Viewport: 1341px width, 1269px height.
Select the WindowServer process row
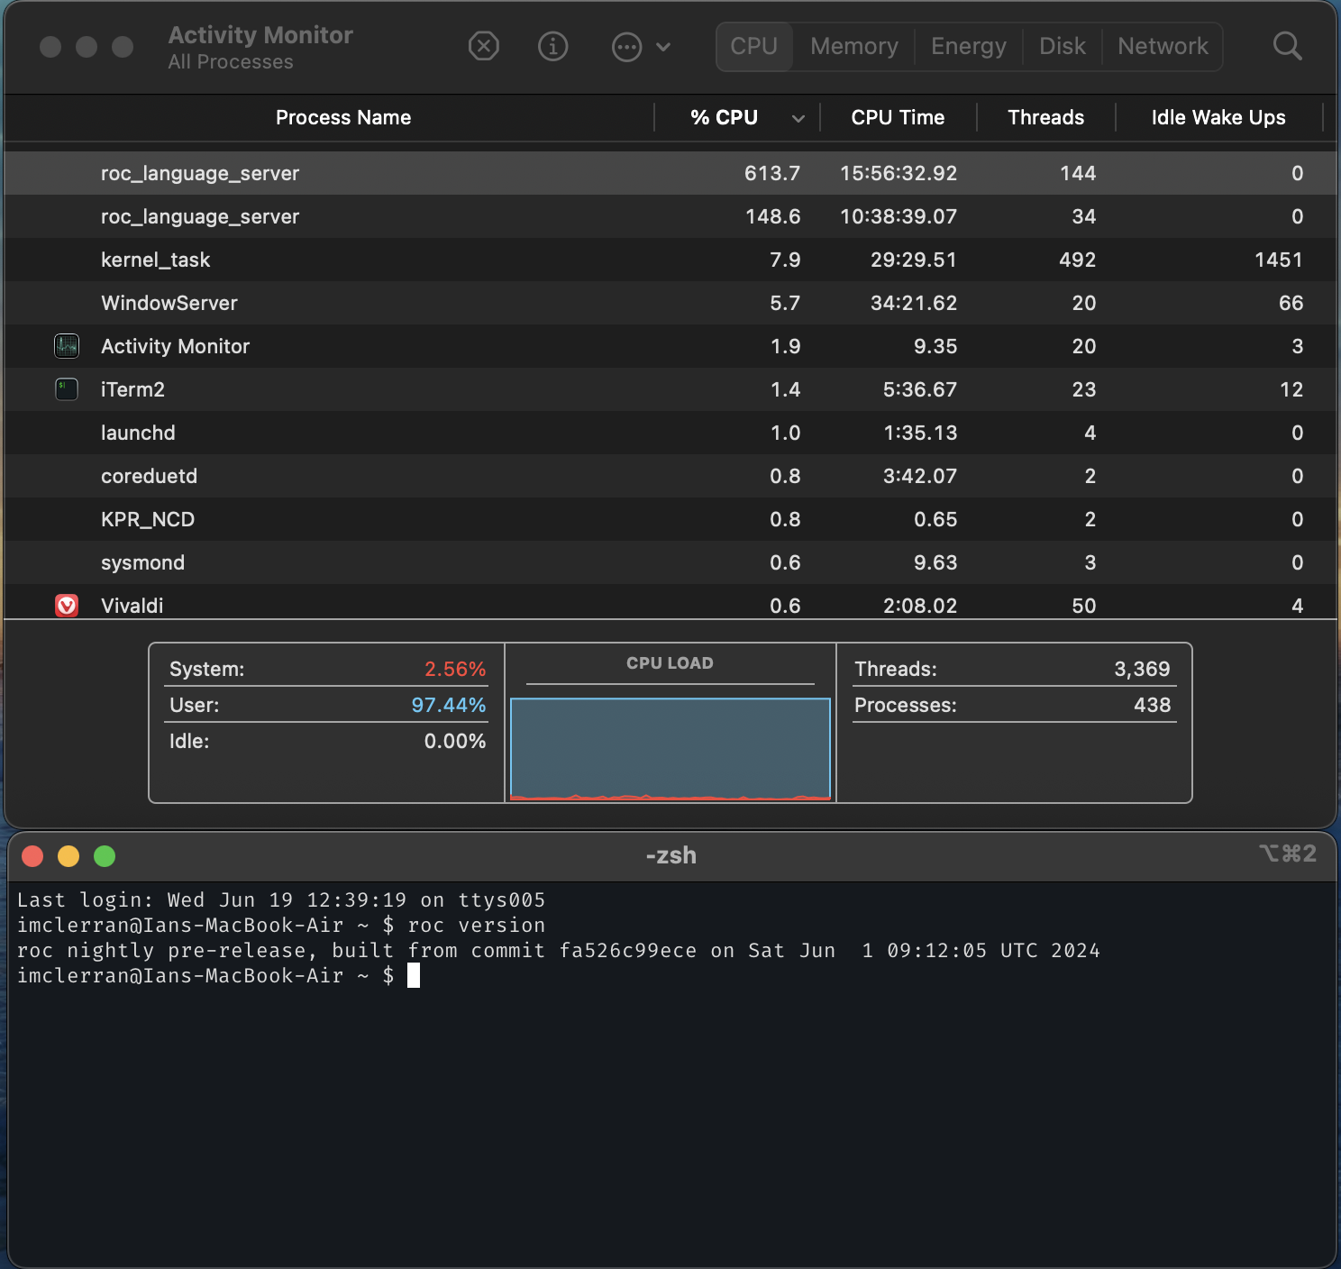tap(670, 303)
